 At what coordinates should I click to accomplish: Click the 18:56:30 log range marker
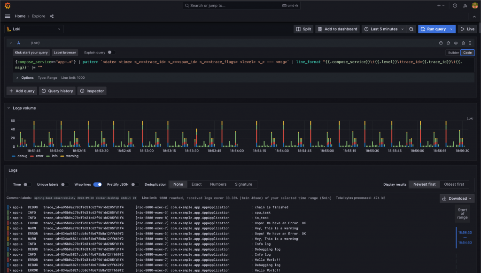pos(465,233)
